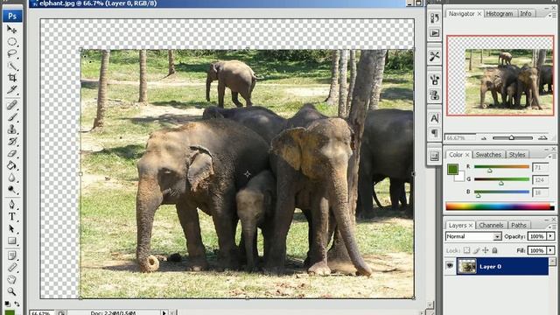The height and width of the screenshot is (315, 560).
Task: Open the Opacity slider arrow
Action: tap(550, 236)
